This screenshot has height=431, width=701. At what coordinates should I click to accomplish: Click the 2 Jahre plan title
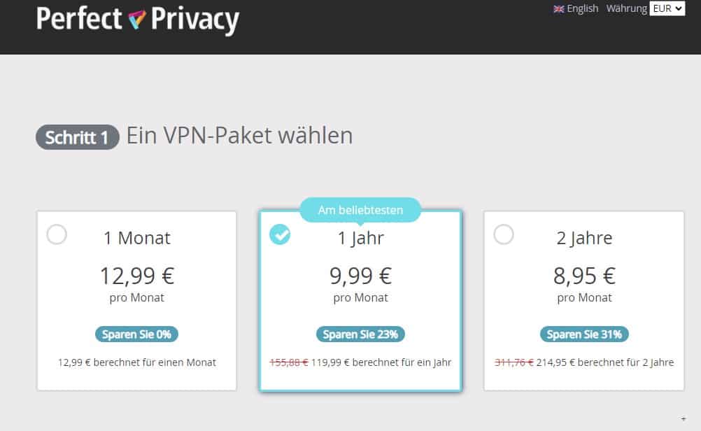pos(584,238)
